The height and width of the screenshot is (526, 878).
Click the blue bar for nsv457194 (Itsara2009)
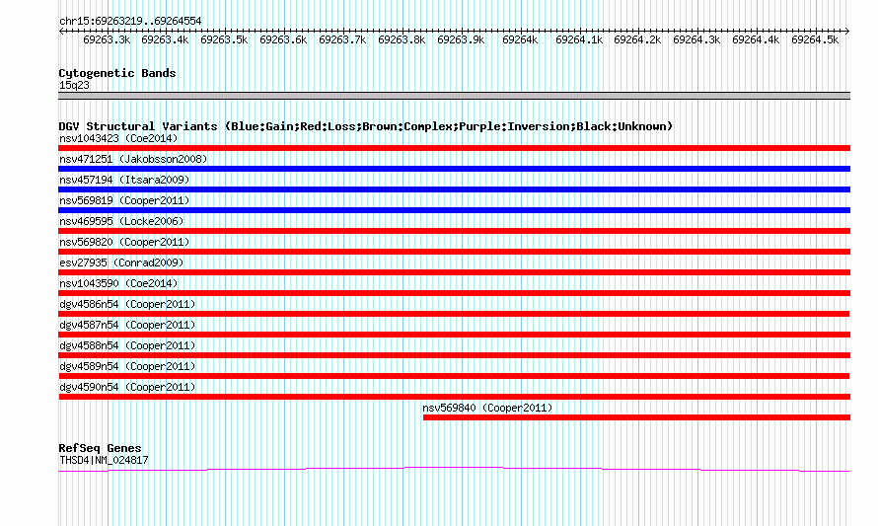[x=454, y=189]
